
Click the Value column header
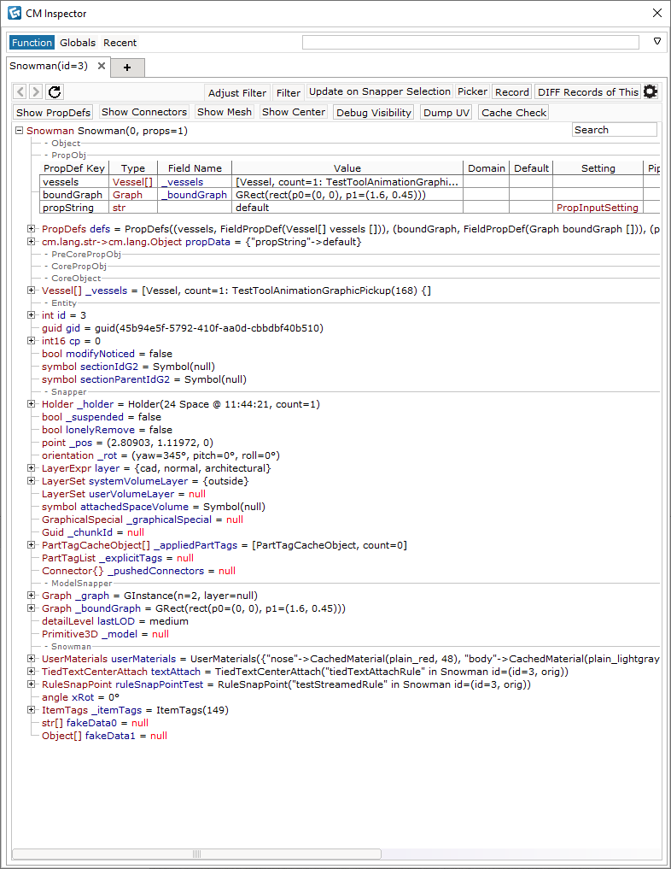click(x=347, y=168)
